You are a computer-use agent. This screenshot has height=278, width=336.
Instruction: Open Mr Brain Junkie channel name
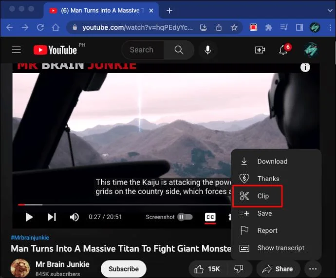coord(62,264)
